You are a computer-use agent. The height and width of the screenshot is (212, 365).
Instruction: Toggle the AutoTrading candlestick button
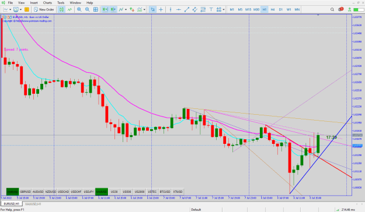click(x=61, y=9)
